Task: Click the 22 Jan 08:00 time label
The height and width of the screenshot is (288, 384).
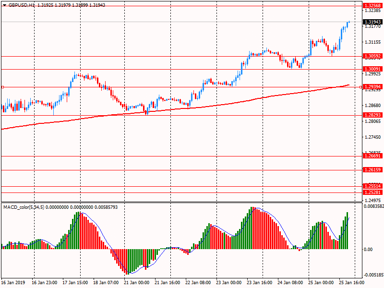Action: pos(198,282)
